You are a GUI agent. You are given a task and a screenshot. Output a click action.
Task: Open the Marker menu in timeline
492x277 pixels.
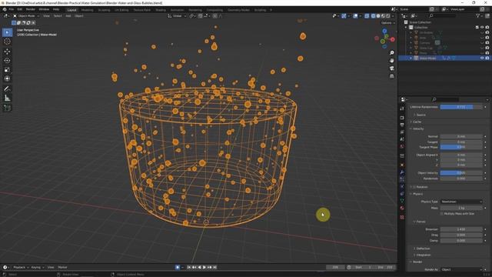[x=62, y=267]
